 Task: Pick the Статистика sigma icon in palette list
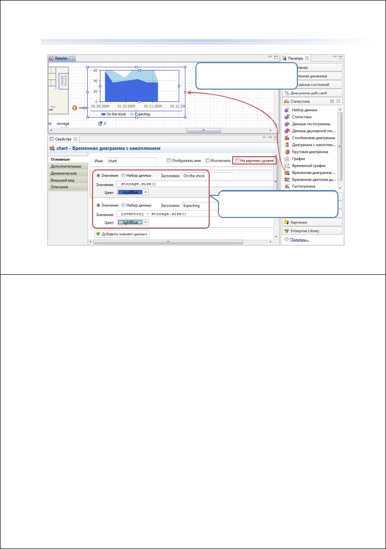coord(287,117)
